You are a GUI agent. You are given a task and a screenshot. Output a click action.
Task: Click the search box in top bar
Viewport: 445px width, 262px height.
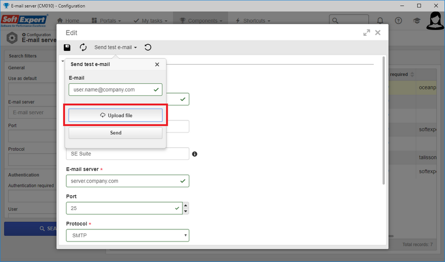[x=349, y=21]
